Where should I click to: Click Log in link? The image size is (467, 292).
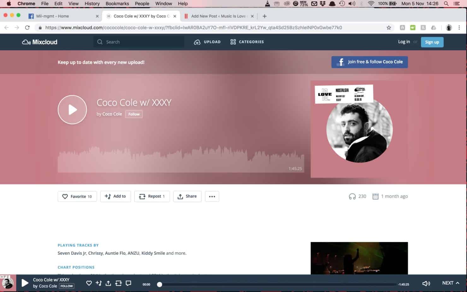tap(404, 42)
